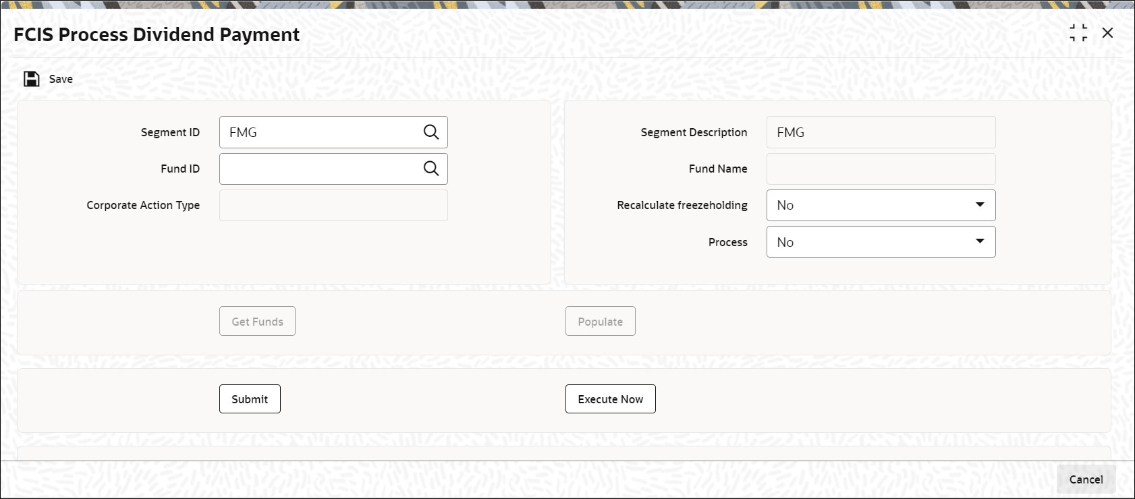
Task: Close the Dividend Payment window
Action: coord(1107,33)
